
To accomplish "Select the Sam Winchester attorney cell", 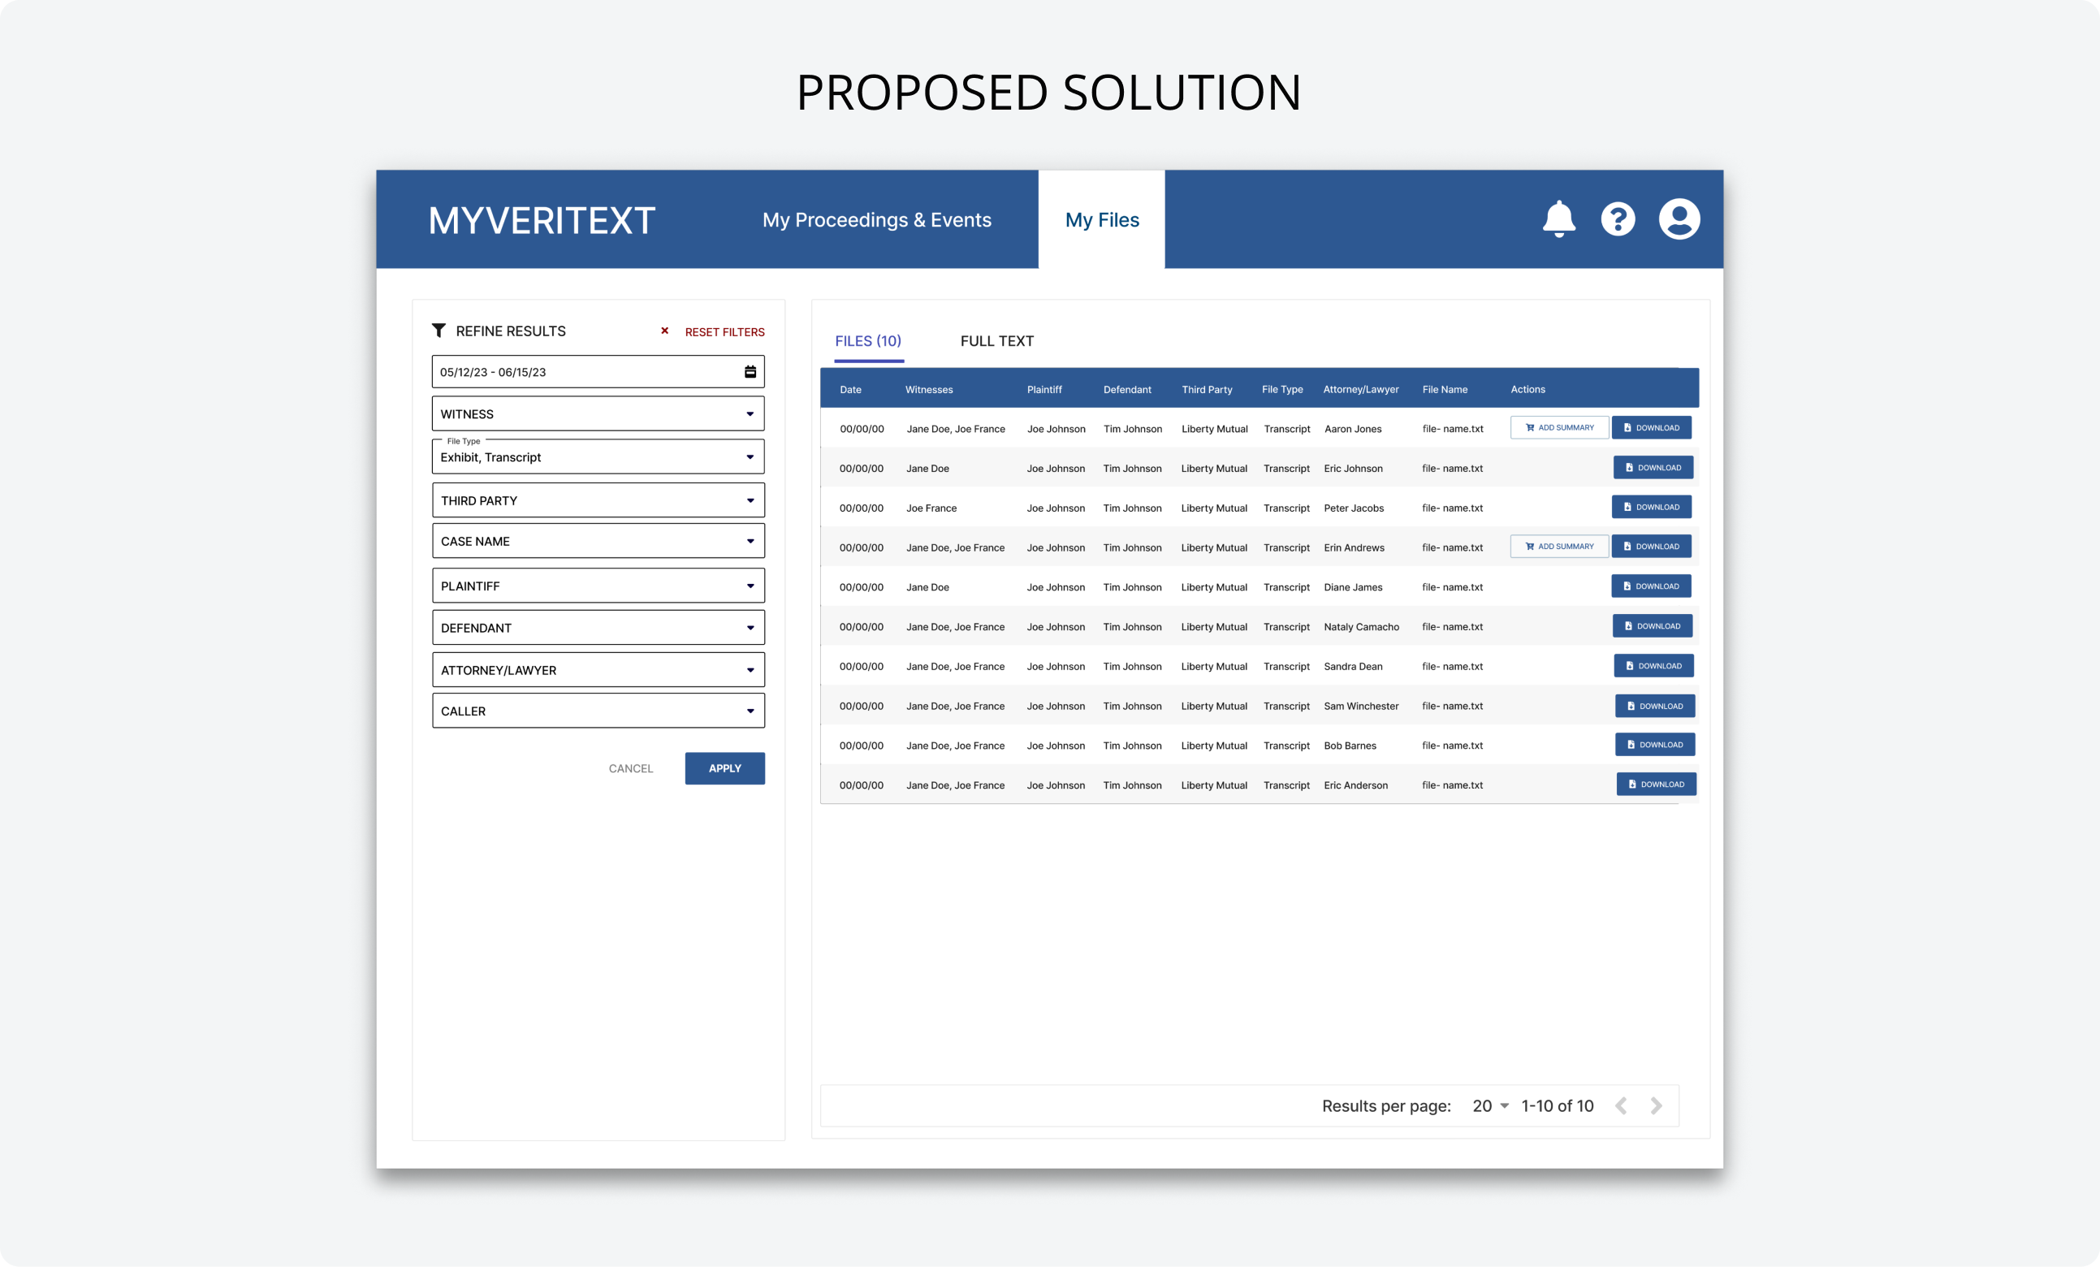I will [x=1361, y=706].
